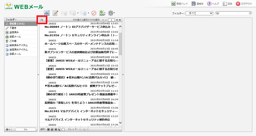256x136 pixels.
Task: Invert message selection icon
Action: tap(60, 130)
